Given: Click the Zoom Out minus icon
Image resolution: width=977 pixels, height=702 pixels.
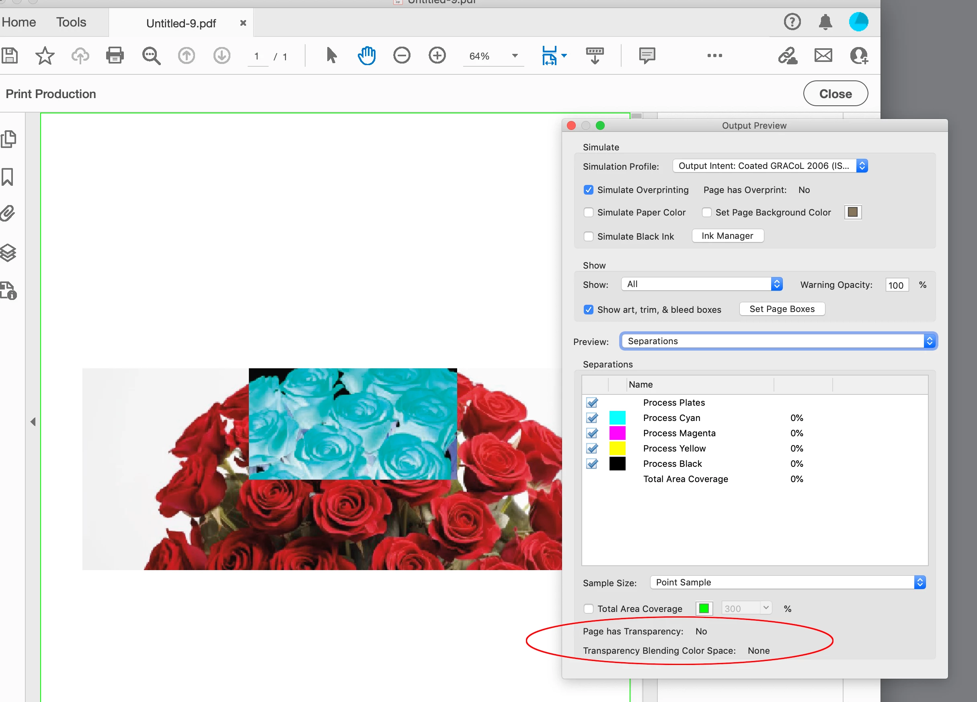Looking at the screenshot, I should [402, 55].
